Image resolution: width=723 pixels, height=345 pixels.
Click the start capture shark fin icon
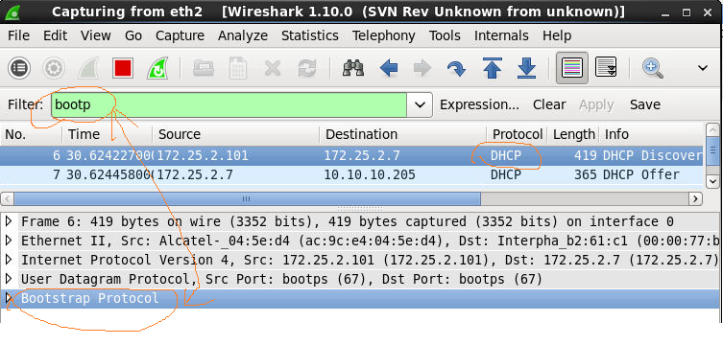point(88,69)
